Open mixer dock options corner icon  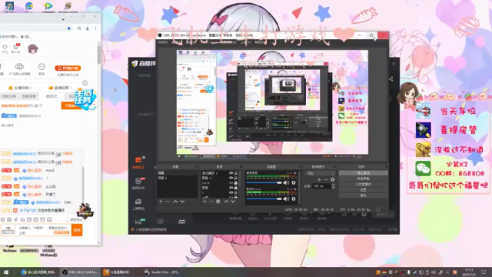pos(300,167)
